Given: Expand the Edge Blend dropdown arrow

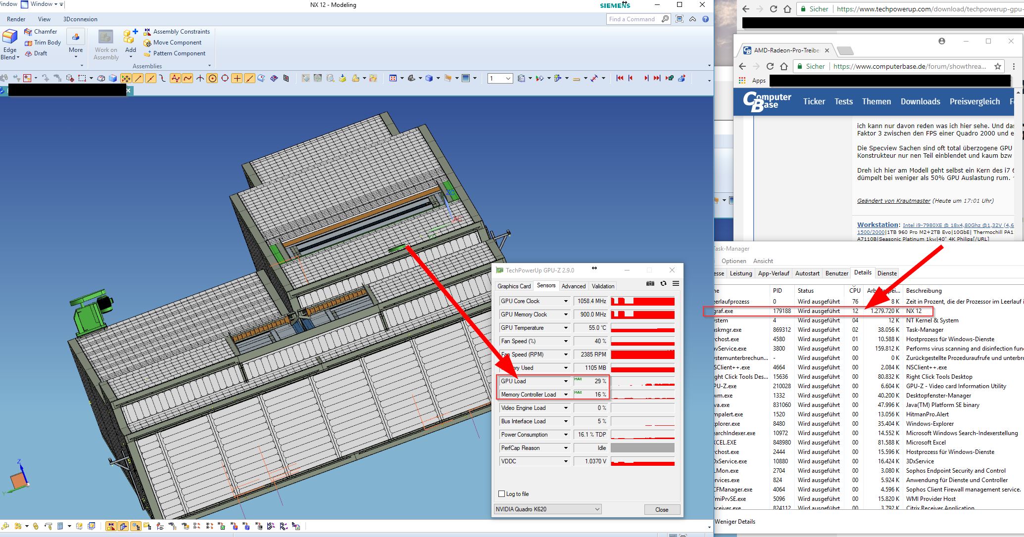Looking at the screenshot, I should point(18,57).
